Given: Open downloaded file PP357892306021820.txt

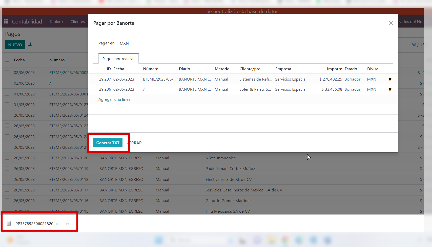Looking at the screenshot, I should (37, 224).
